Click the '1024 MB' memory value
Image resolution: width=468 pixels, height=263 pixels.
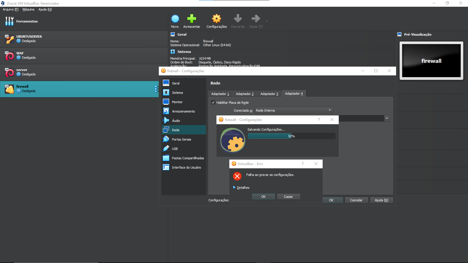(x=205, y=58)
